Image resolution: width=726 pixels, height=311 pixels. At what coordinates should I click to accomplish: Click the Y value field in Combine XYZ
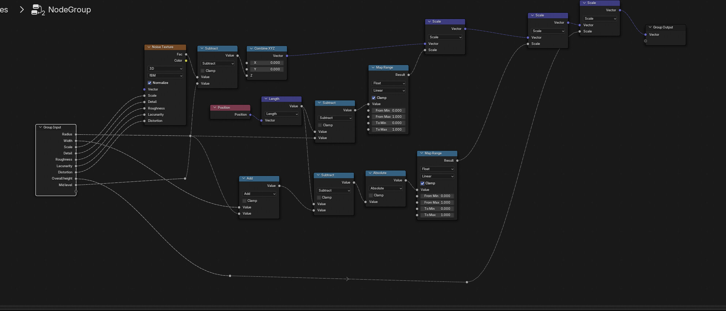267,69
